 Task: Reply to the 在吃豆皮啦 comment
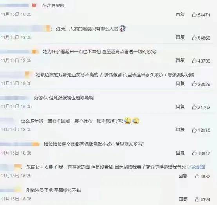pyautogui.click(x=180, y=14)
